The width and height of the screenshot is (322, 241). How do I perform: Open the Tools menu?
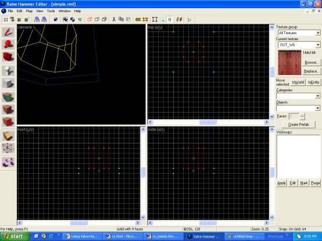pyautogui.click(x=51, y=11)
